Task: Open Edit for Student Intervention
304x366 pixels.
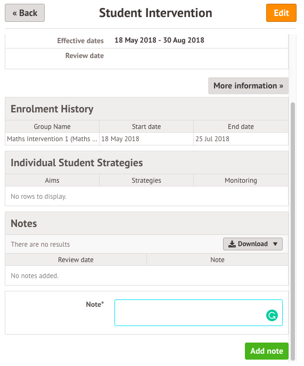Action: coord(281,13)
